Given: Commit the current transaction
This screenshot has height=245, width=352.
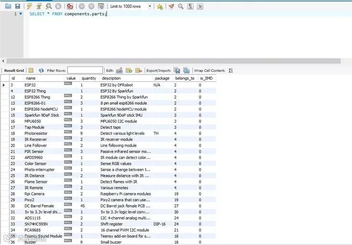Looking at the screenshot, I should pos(82,6).
